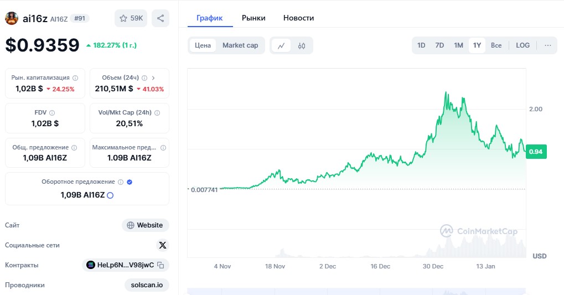
Task: Click the 0.94 current price marker
Action: click(x=535, y=151)
